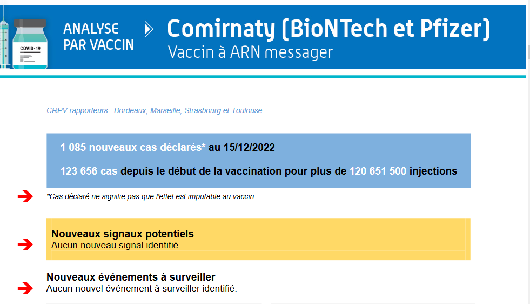Click the vertical scrollbar at right edge
Screen dimensions: 530x304
click(x=528, y=152)
